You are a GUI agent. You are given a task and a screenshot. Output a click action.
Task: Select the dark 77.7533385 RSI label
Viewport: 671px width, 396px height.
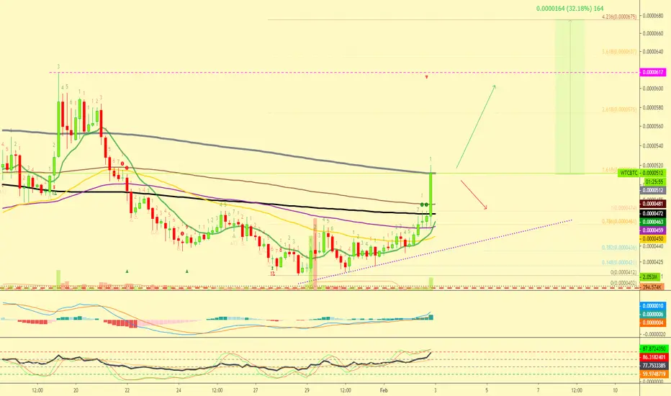pyautogui.click(x=654, y=366)
